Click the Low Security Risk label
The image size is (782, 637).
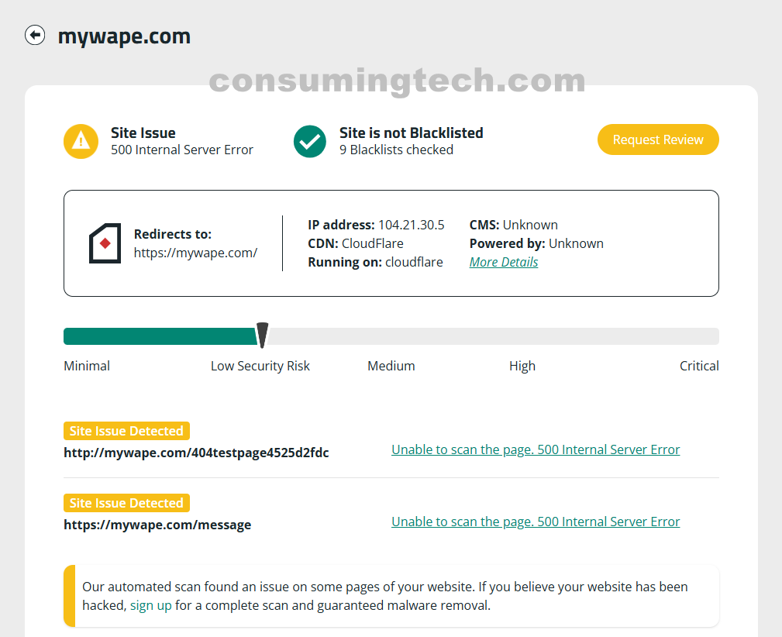click(260, 366)
